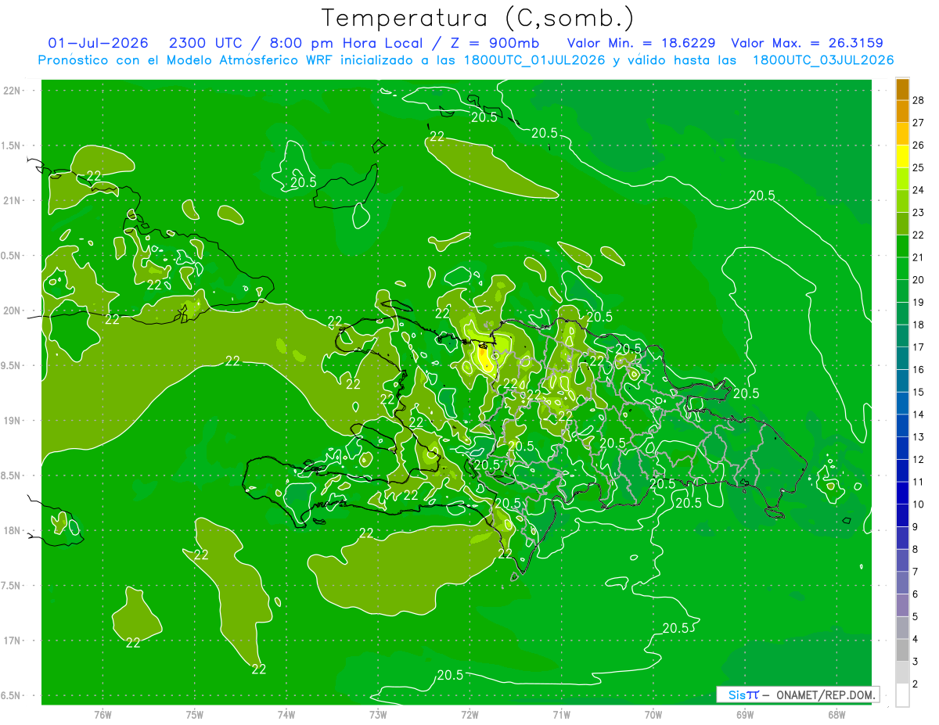
Task: Click the 1800UTC_01JUL2026 initialization time
Action: point(534,60)
